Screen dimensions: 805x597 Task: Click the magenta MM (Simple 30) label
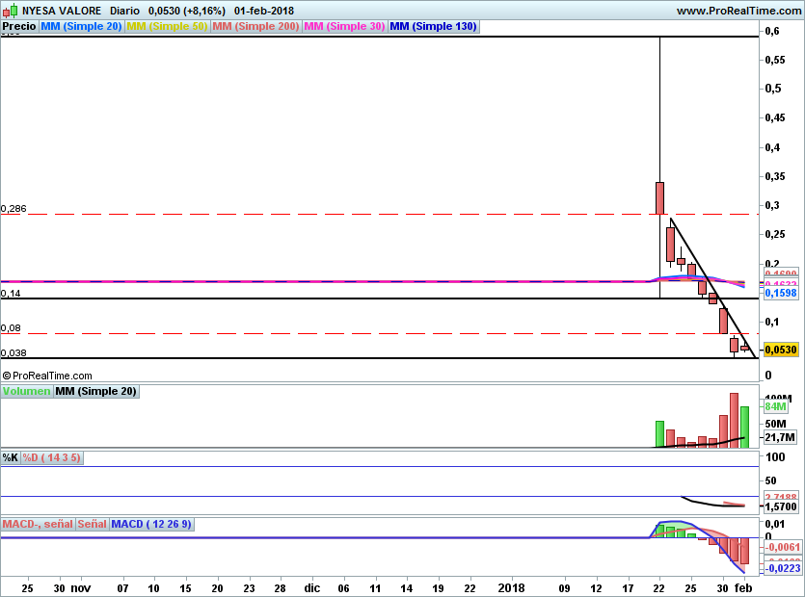344,27
